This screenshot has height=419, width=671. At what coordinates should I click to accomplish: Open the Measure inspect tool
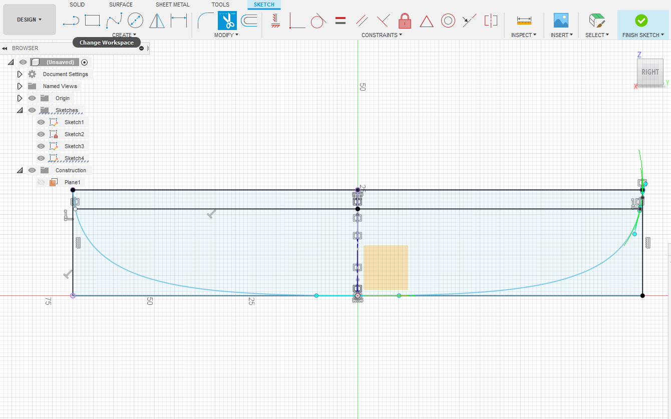(524, 21)
